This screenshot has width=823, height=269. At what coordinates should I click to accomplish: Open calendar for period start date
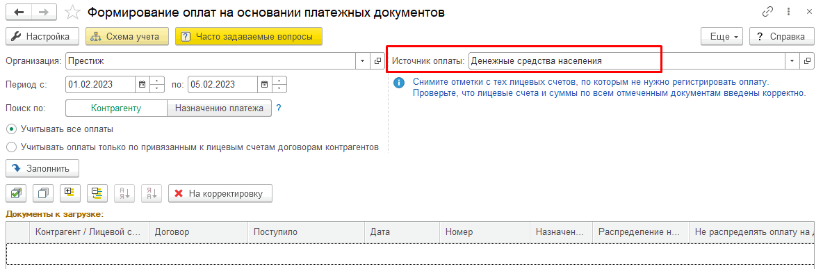coord(142,84)
